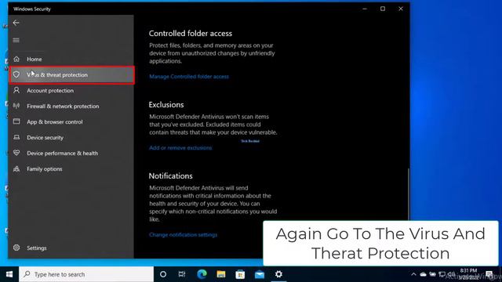Image resolution: width=502 pixels, height=282 pixels.
Task: Click the taskbar clock showing 8:31 PM
Action: (x=468, y=274)
